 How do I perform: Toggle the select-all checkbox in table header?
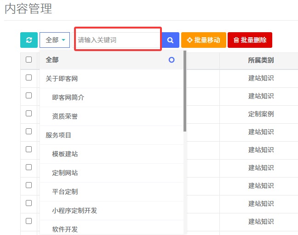(29, 60)
